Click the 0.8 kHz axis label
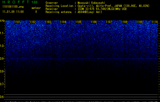Viewport: 160px width, 102px height. 2,71
